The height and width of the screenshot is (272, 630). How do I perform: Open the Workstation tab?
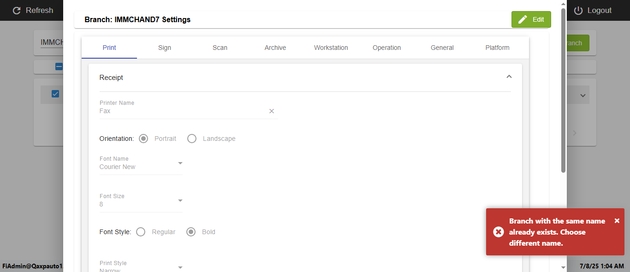tap(331, 48)
